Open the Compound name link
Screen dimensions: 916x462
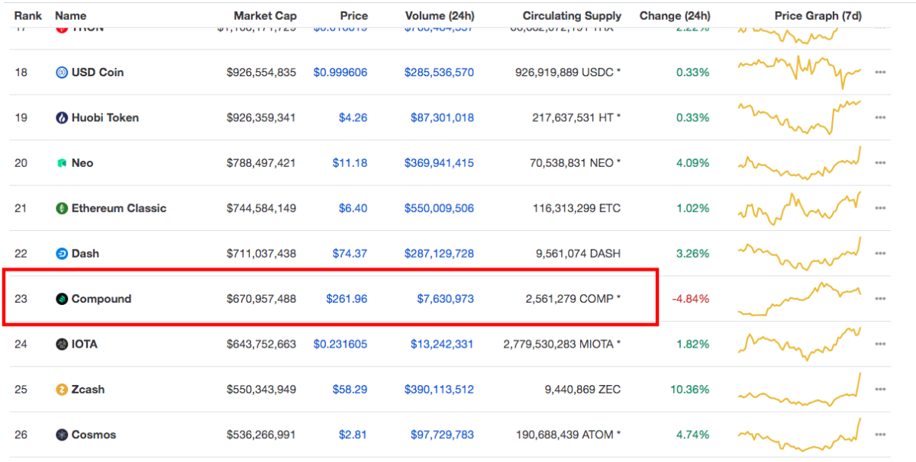102,299
